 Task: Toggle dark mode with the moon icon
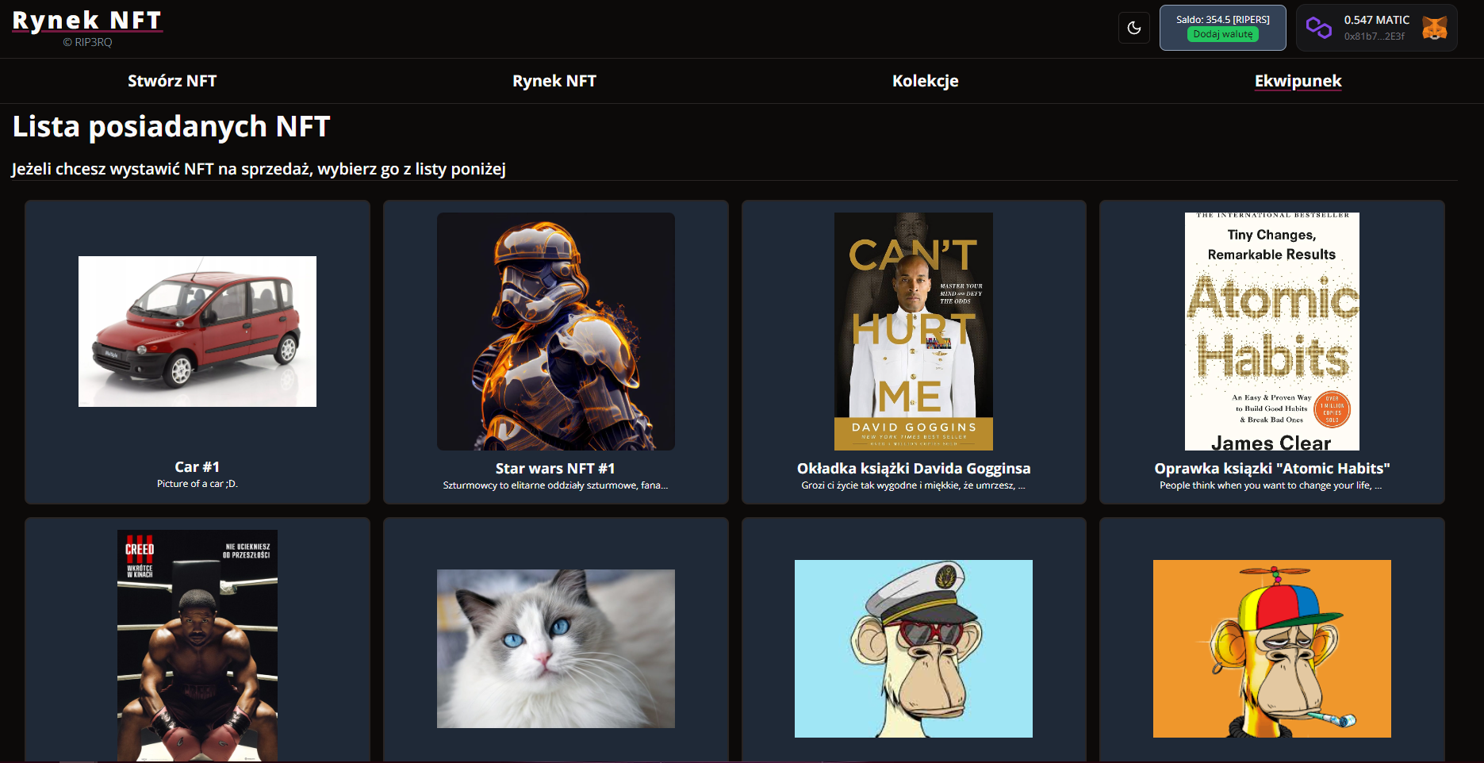coord(1133,28)
